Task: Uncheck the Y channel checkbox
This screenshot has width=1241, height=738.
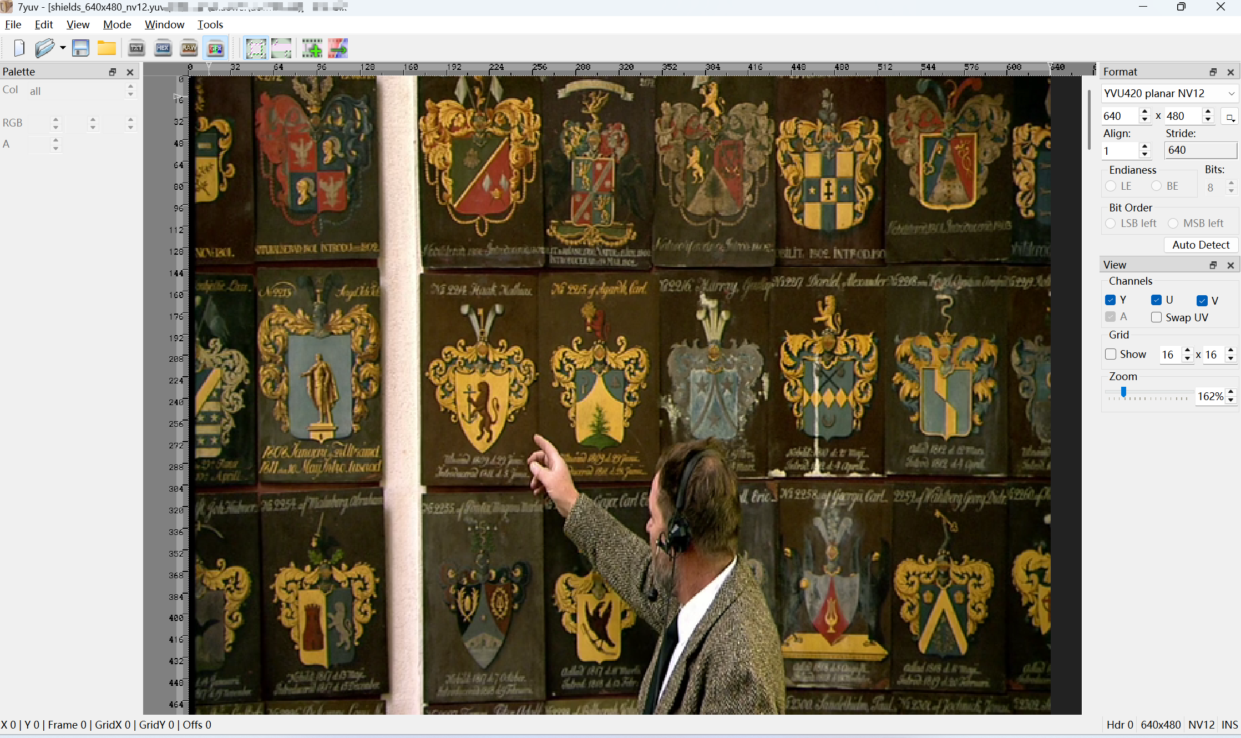Action: (x=1110, y=300)
